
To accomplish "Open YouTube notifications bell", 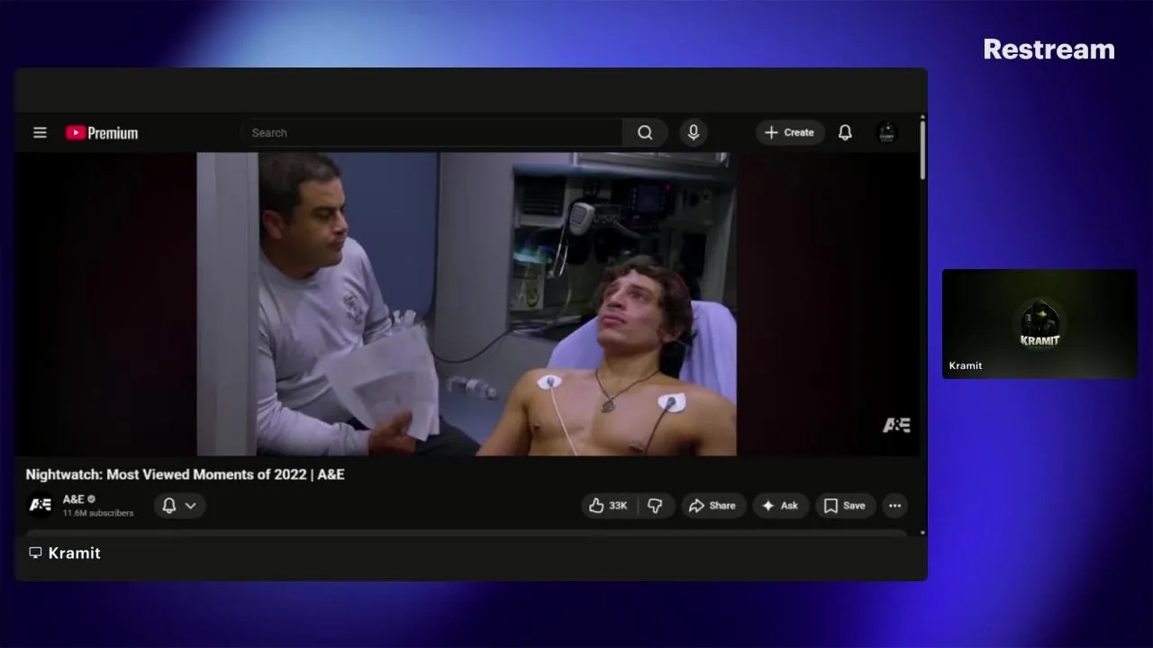I will [845, 132].
